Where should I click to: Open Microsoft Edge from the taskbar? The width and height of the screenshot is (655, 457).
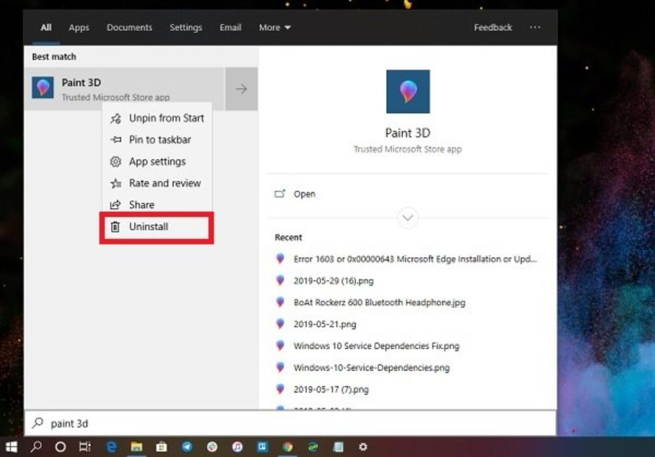pyautogui.click(x=111, y=447)
